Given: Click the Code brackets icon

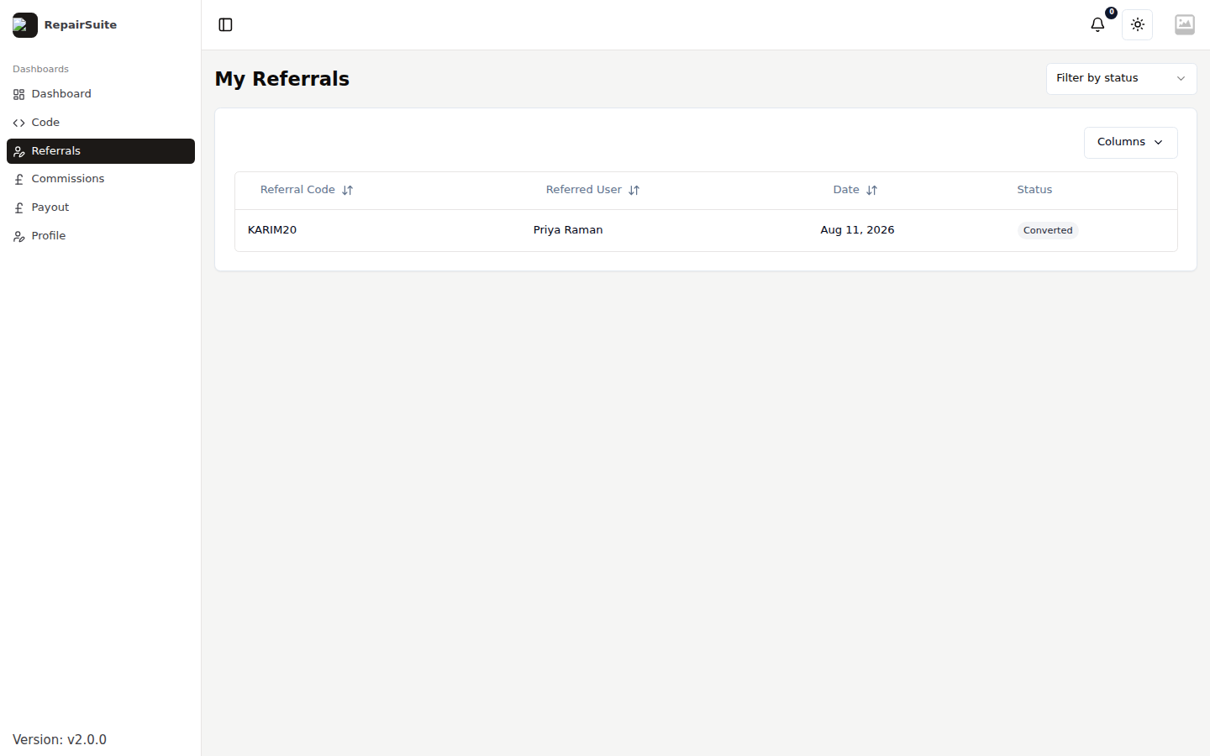Looking at the screenshot, I should coord(18,123).
